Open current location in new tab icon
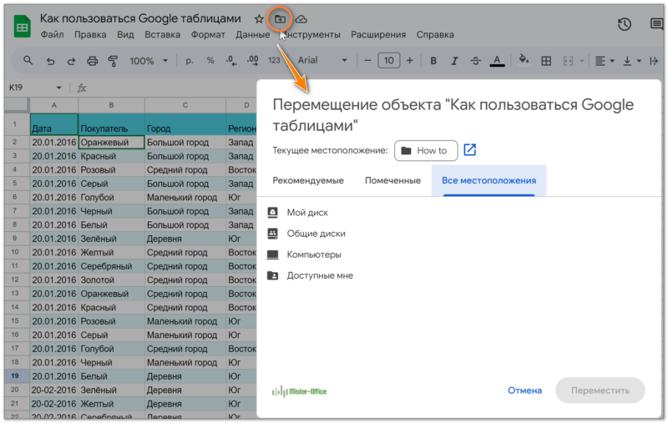This screenshot has height=423, width=668. pos(469,150)
